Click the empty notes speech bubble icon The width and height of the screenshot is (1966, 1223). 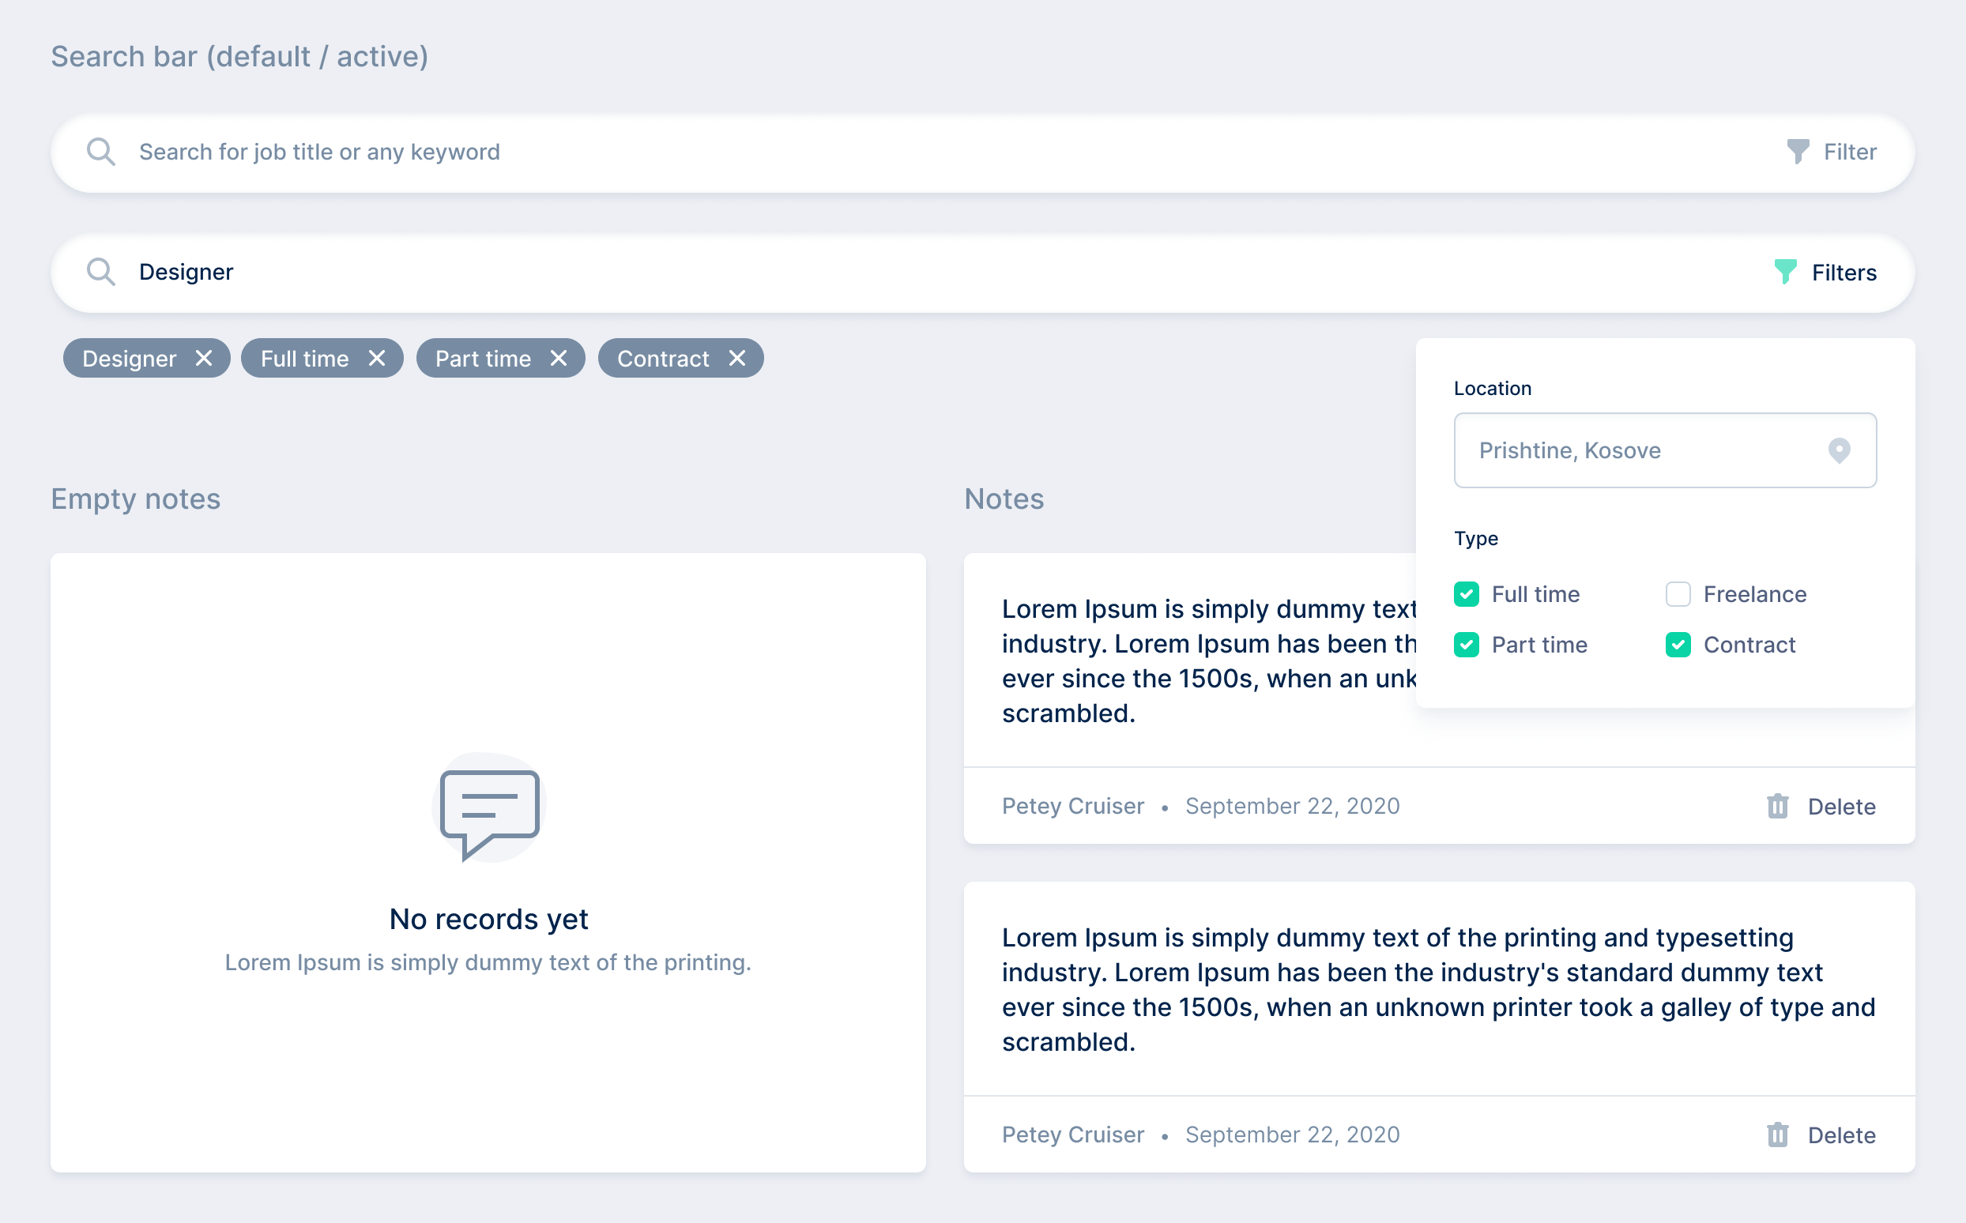(489, 811)
